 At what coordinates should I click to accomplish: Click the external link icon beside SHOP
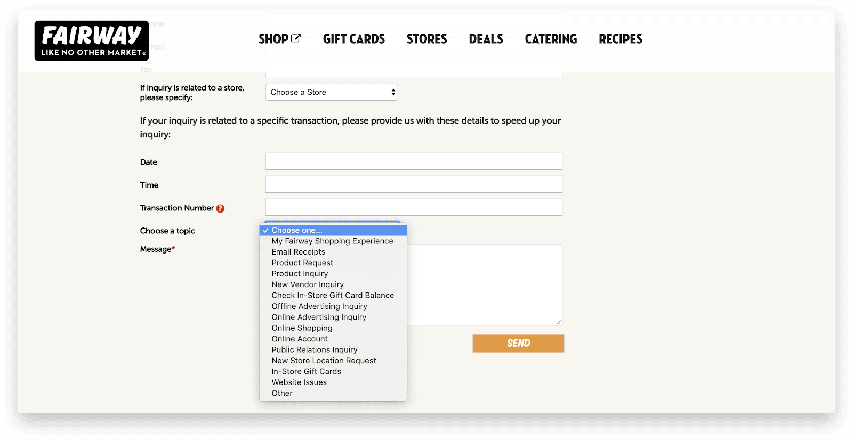click(296, 38)
